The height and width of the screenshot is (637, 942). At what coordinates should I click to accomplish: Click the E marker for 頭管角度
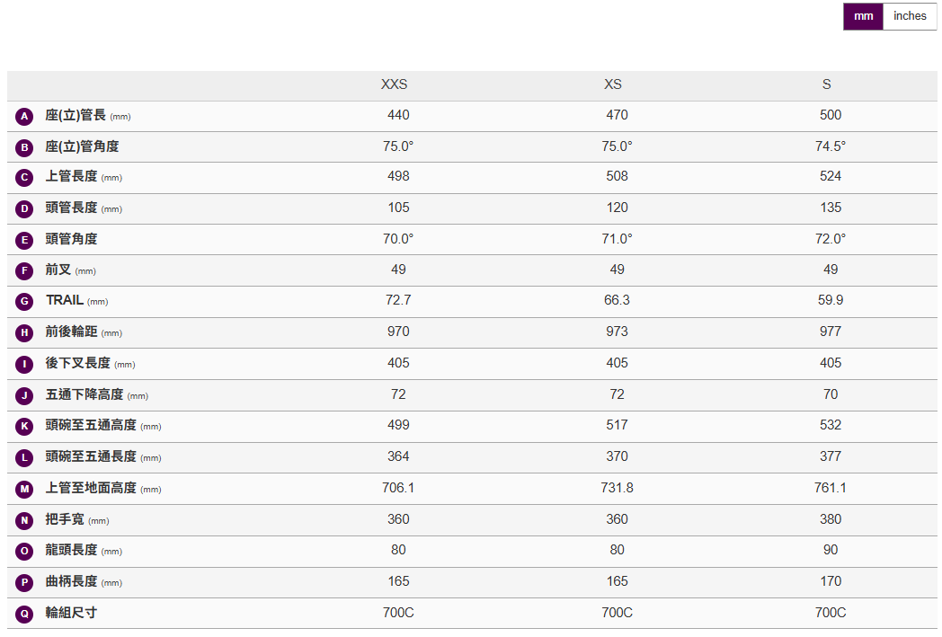[24, 240]
